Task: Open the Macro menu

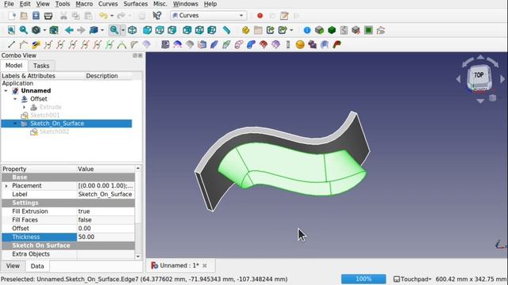Action: click(84, 4)
